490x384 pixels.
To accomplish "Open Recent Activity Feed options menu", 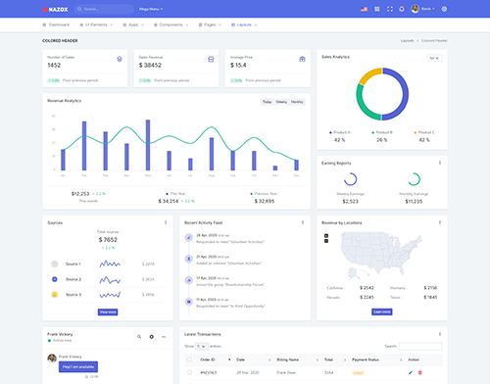I will pos(303,222).
